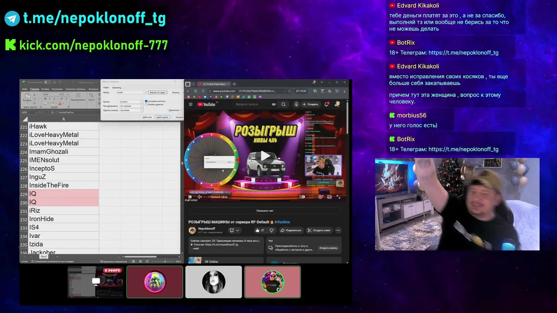Go to YouTube home via logo

(x=206, y=104)
